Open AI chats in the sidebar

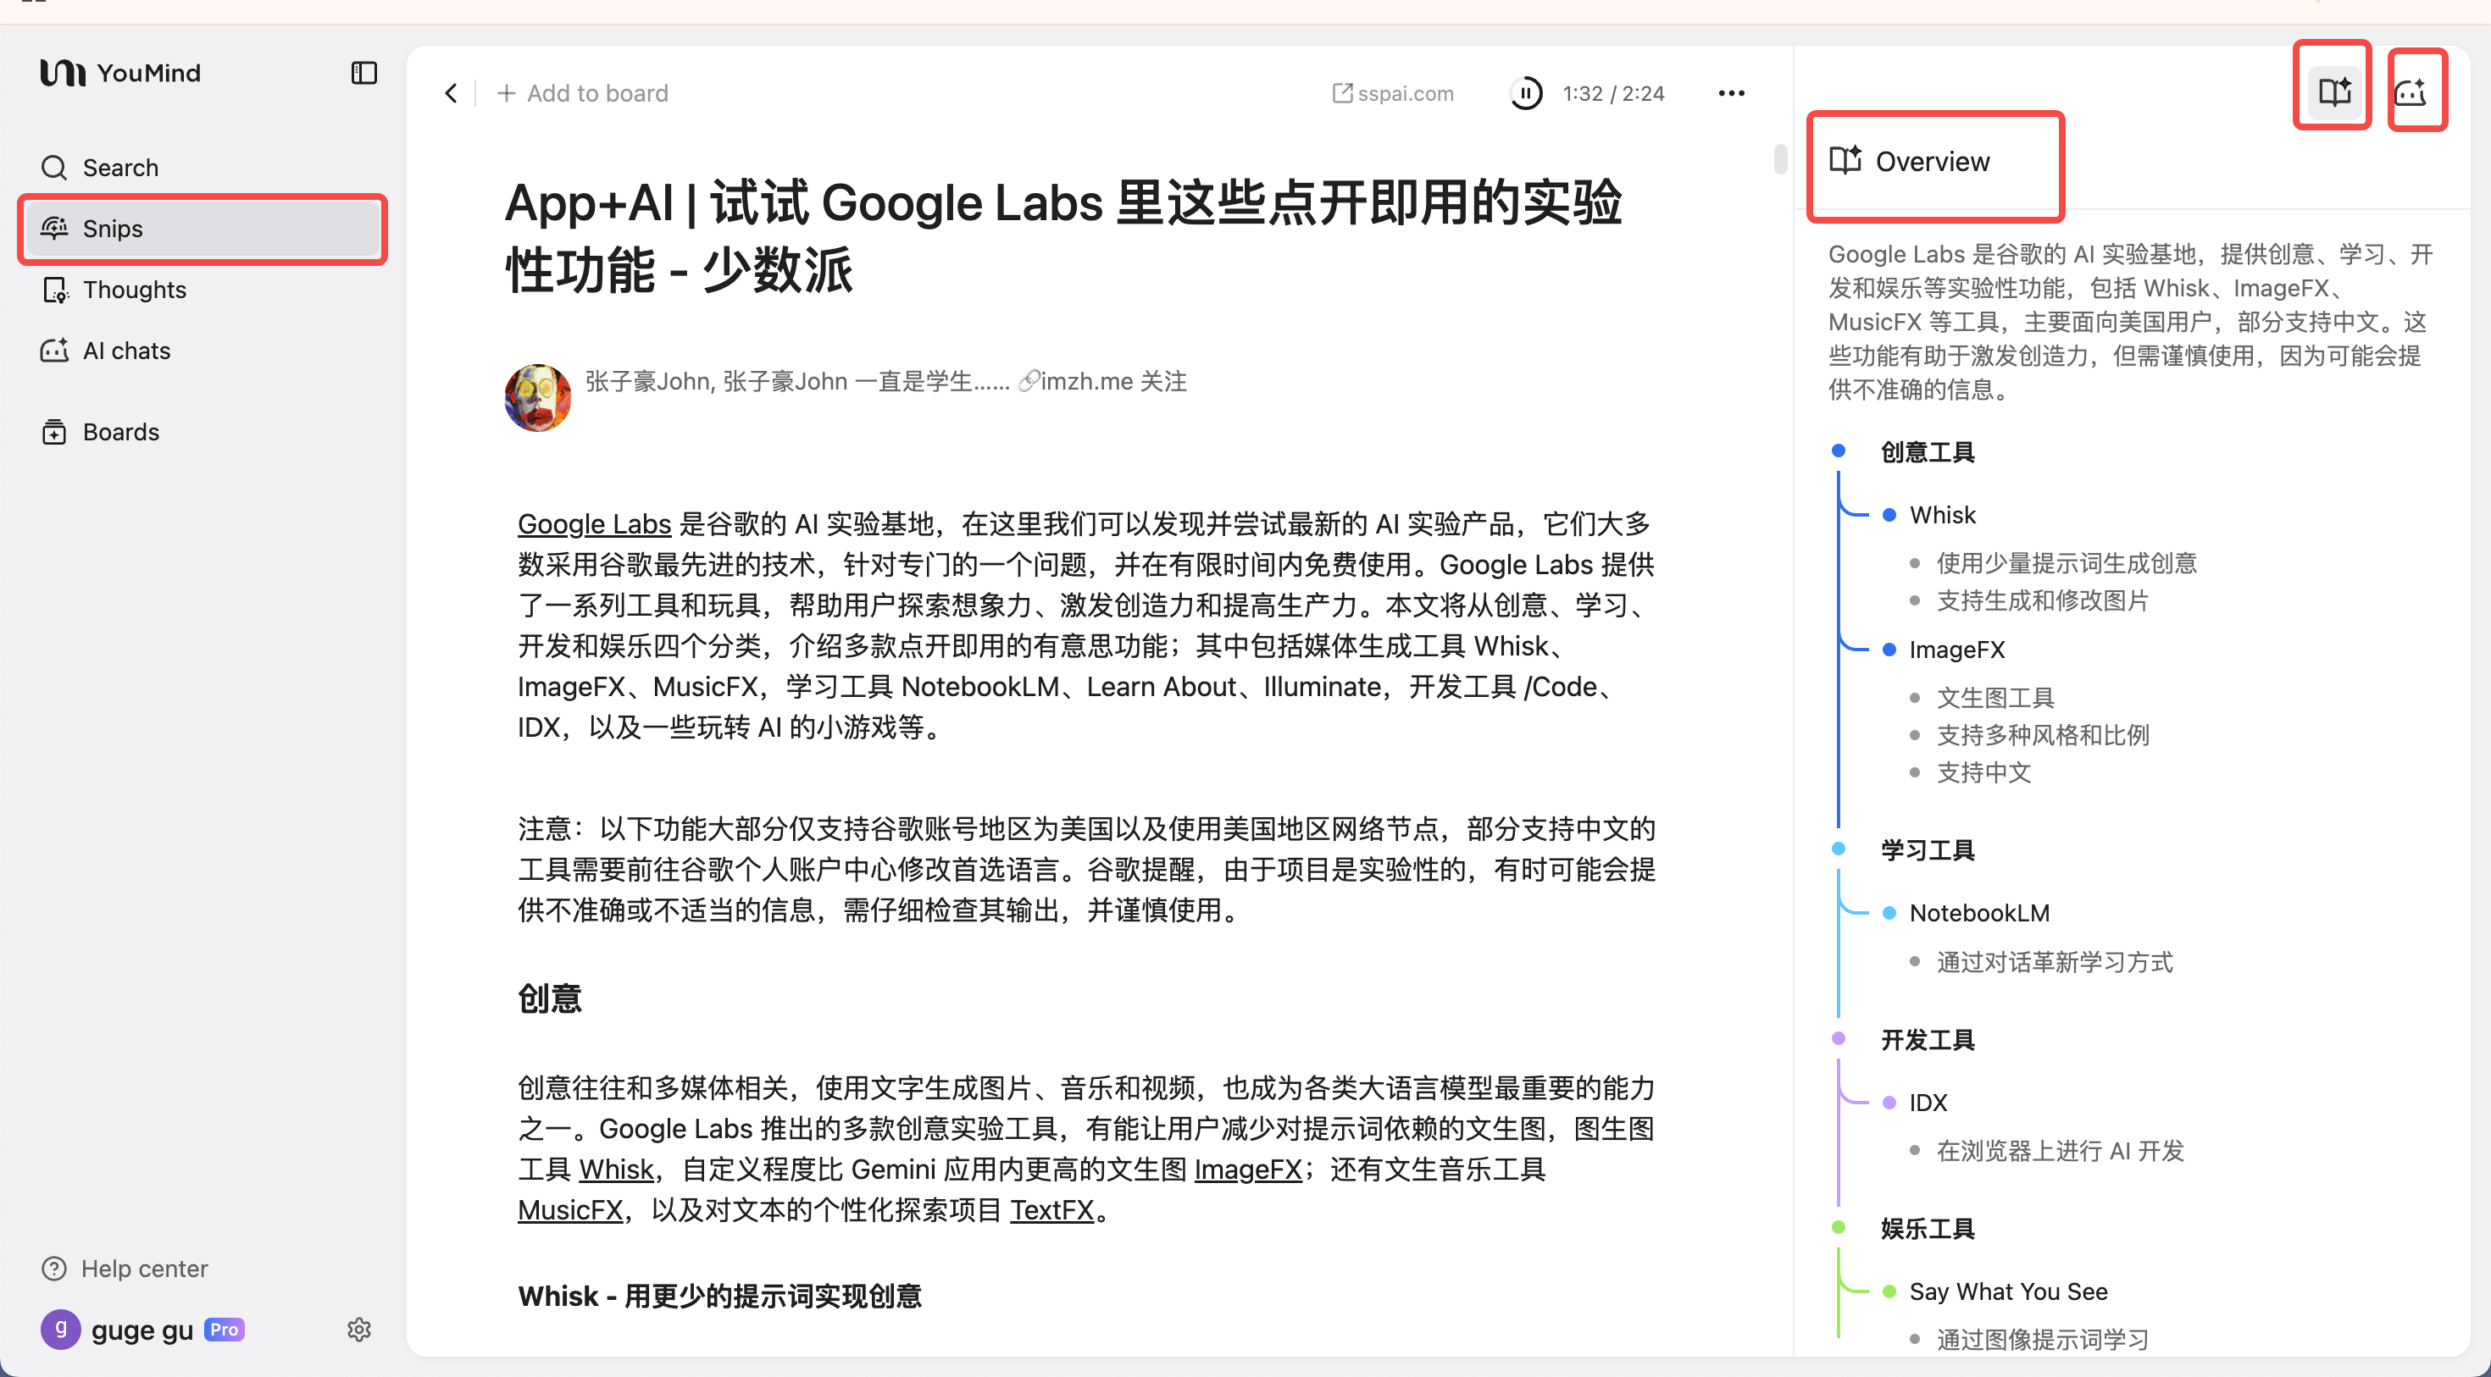(203, 351)
